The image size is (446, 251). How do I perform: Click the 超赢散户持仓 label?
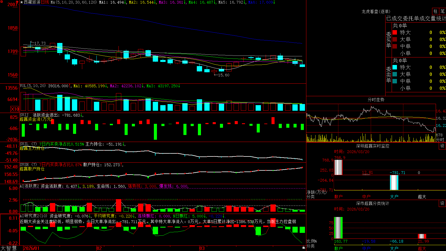click(x=32, y=169)
